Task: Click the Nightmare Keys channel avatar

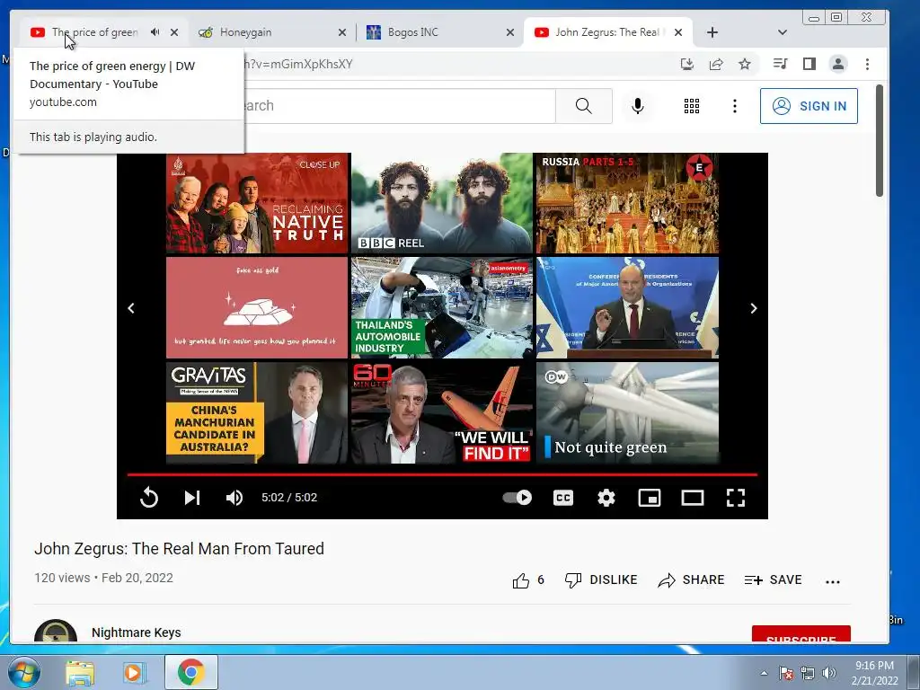Action: (x=56, y=632)
